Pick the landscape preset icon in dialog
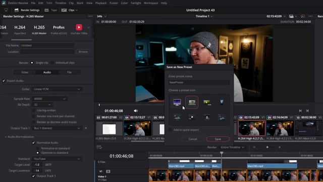 coord(177,117)
